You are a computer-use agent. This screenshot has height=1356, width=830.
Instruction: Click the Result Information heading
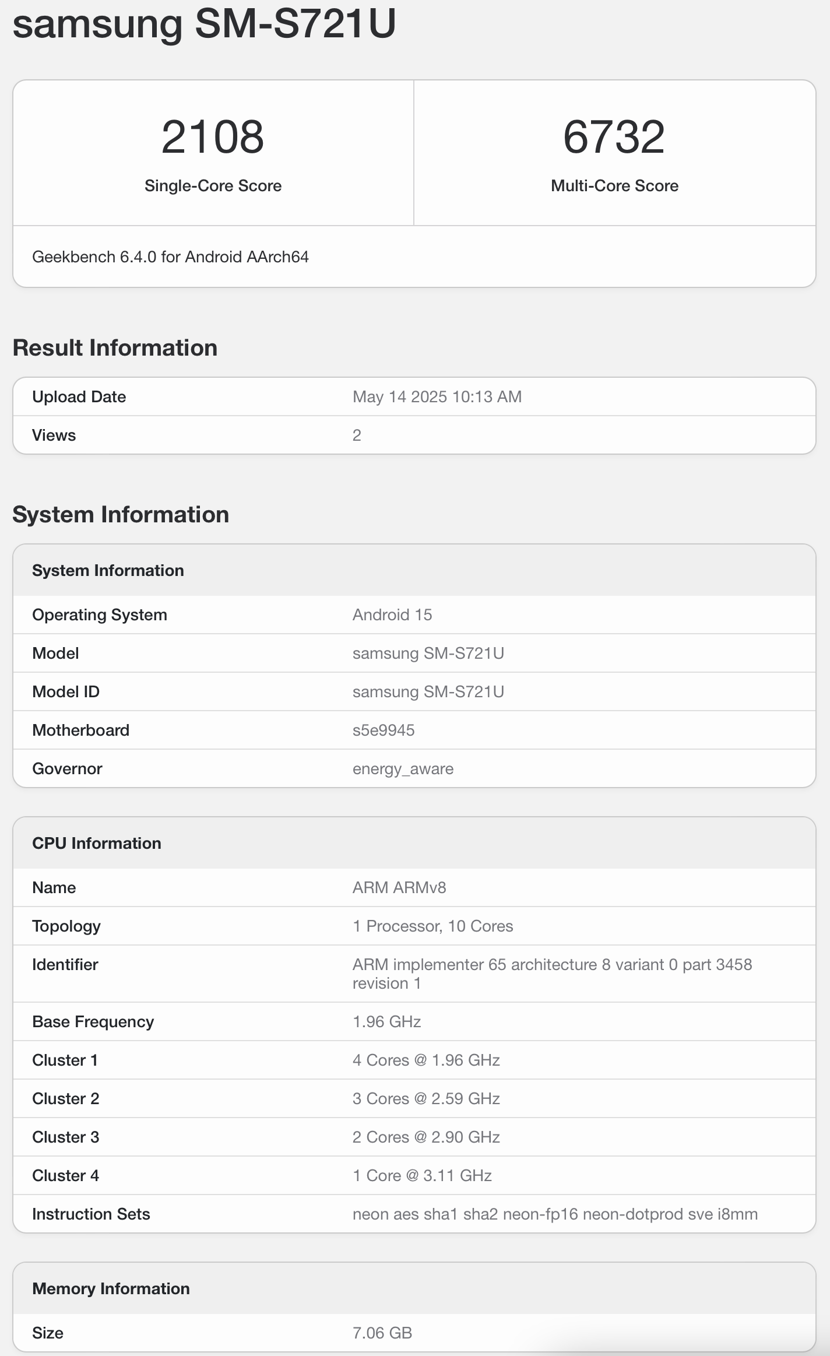[115, 347]
